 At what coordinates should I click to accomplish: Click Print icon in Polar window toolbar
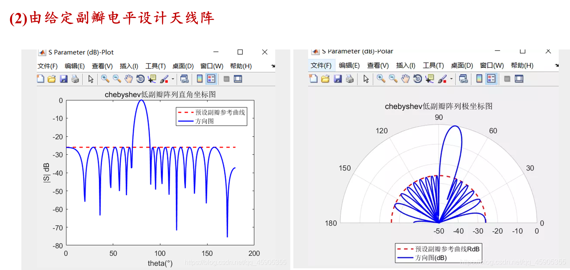(x=350, y=79)
